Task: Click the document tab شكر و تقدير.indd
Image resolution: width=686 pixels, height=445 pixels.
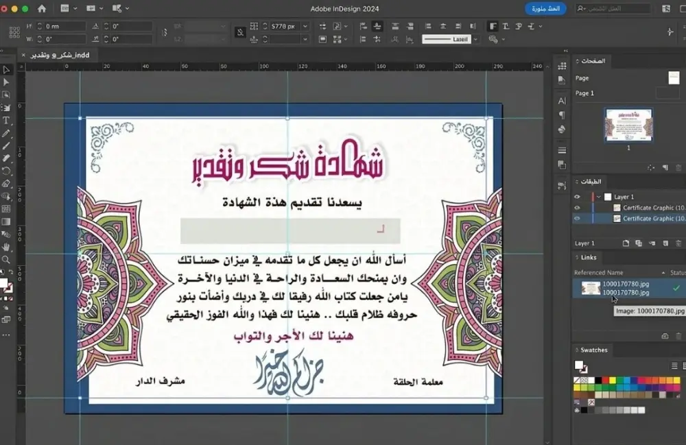Action: pos(60,55)
